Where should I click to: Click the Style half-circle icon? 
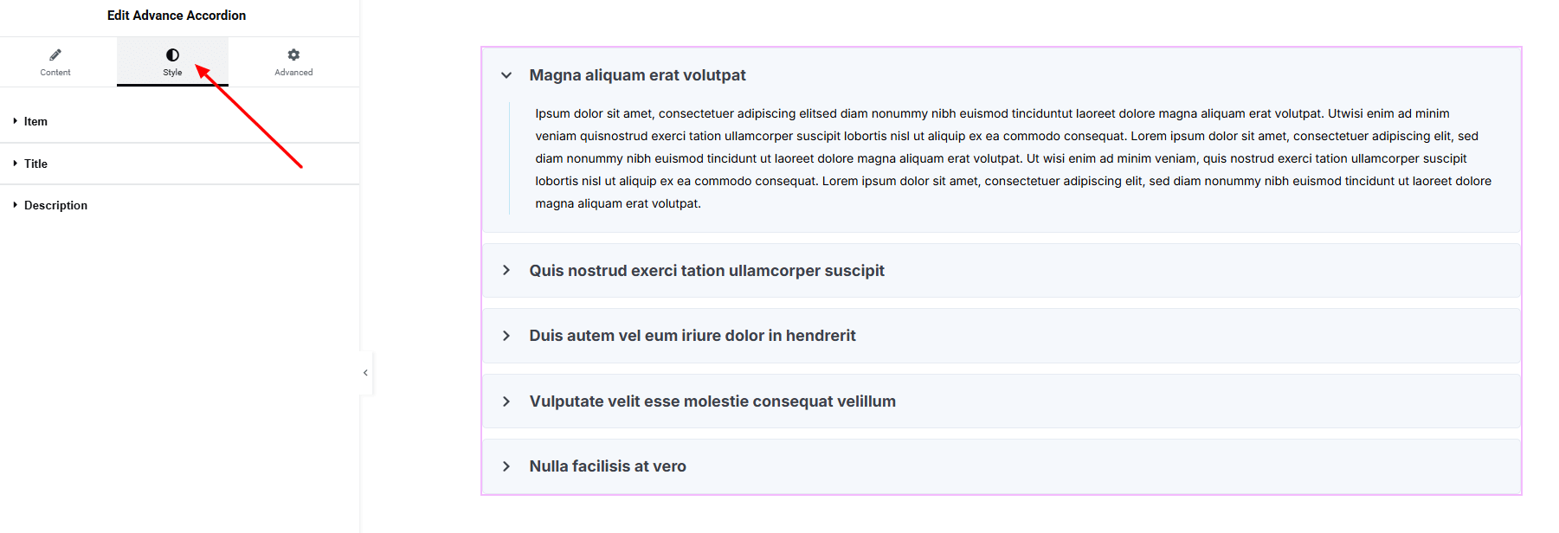click(172, 55)
